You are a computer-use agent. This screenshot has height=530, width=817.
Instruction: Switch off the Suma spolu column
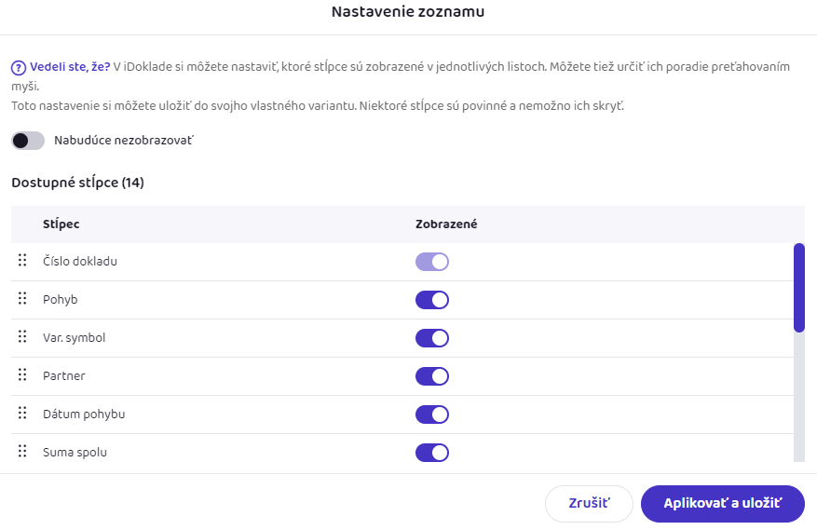point(432,453)
